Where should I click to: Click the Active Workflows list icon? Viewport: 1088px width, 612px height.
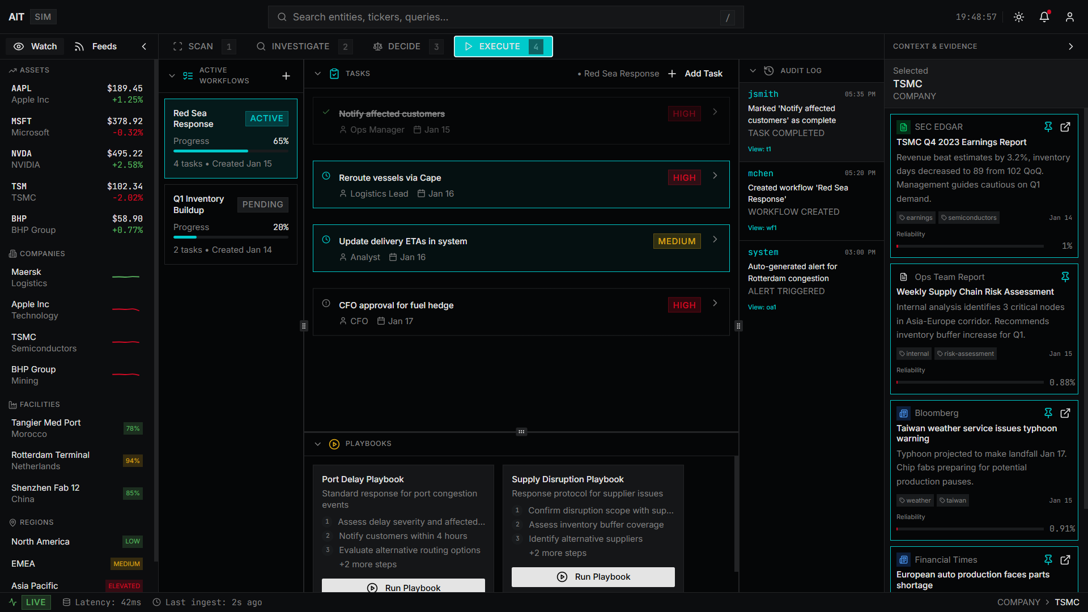click(x=188, y=76)
